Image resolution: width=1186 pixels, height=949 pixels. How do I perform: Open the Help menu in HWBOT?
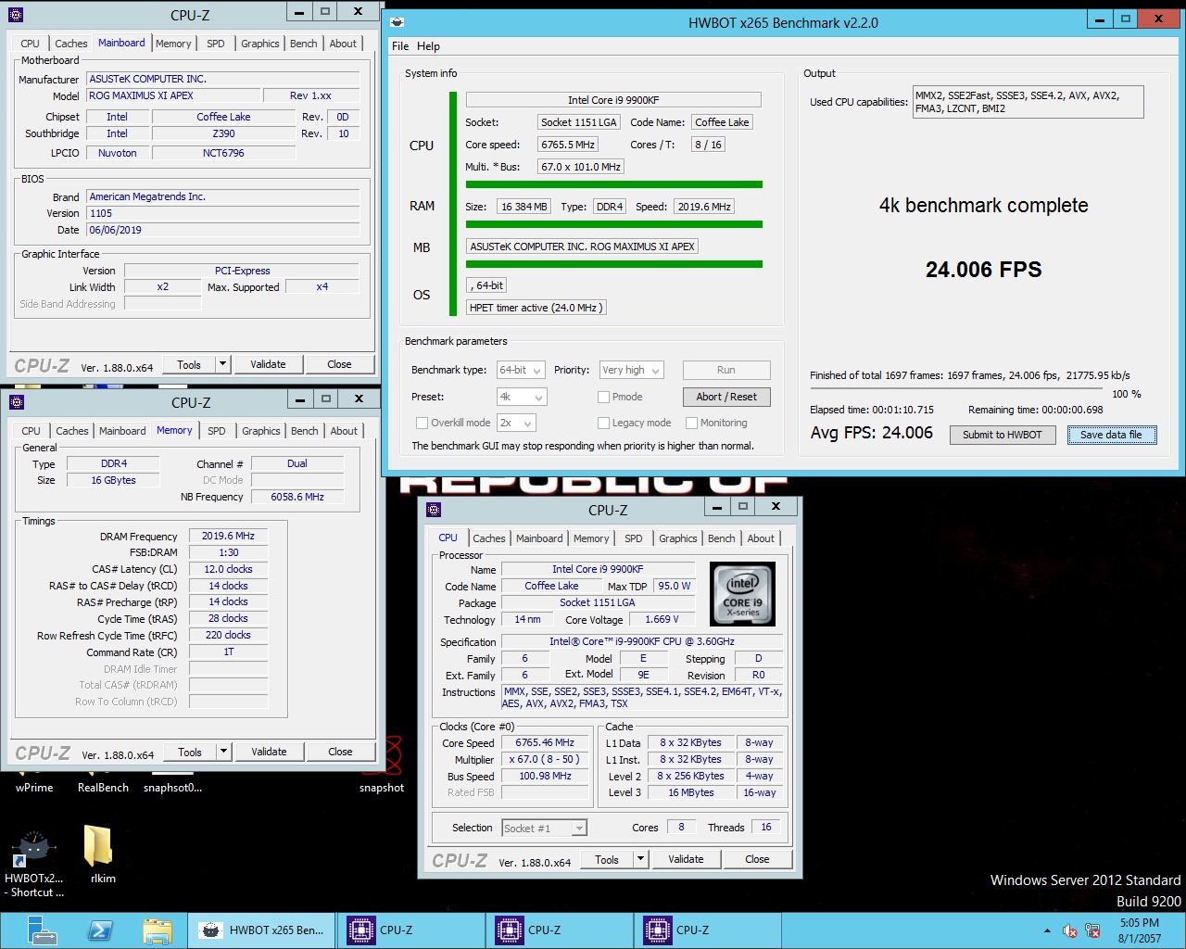(428, 46)
